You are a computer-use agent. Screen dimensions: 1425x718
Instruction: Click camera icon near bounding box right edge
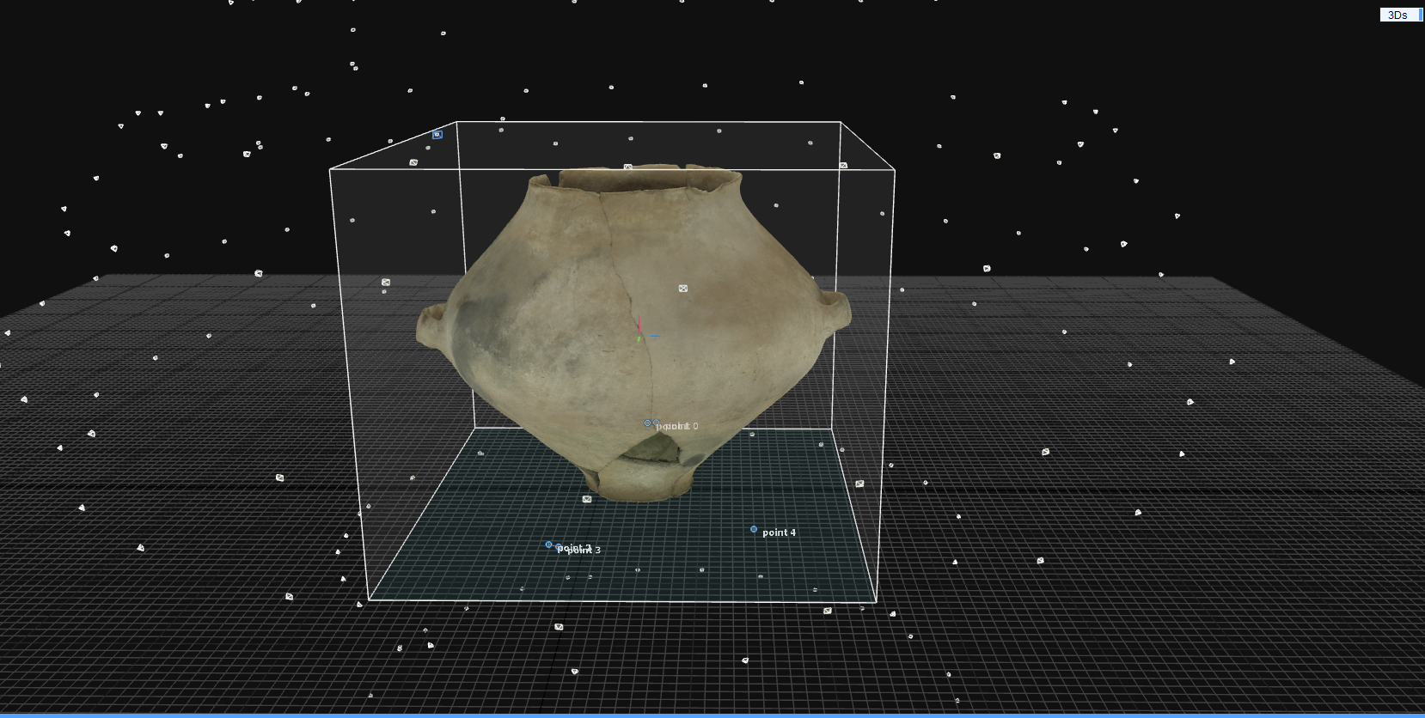859,484
